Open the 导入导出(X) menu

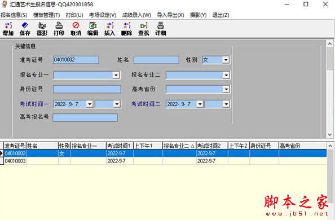tap(170, 15)
